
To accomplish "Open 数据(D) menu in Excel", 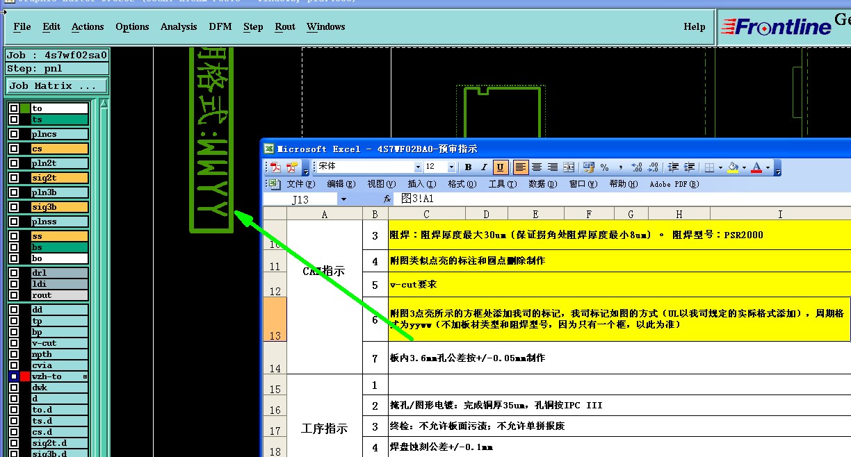I will tap(542, 184).
